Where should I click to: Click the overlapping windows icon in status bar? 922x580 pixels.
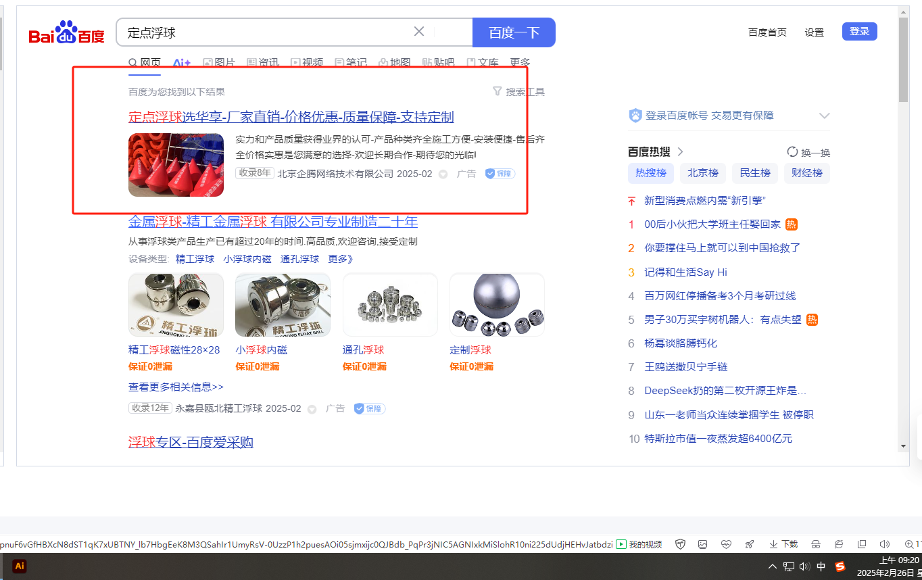pyautogui.click(x=861, y=544)
